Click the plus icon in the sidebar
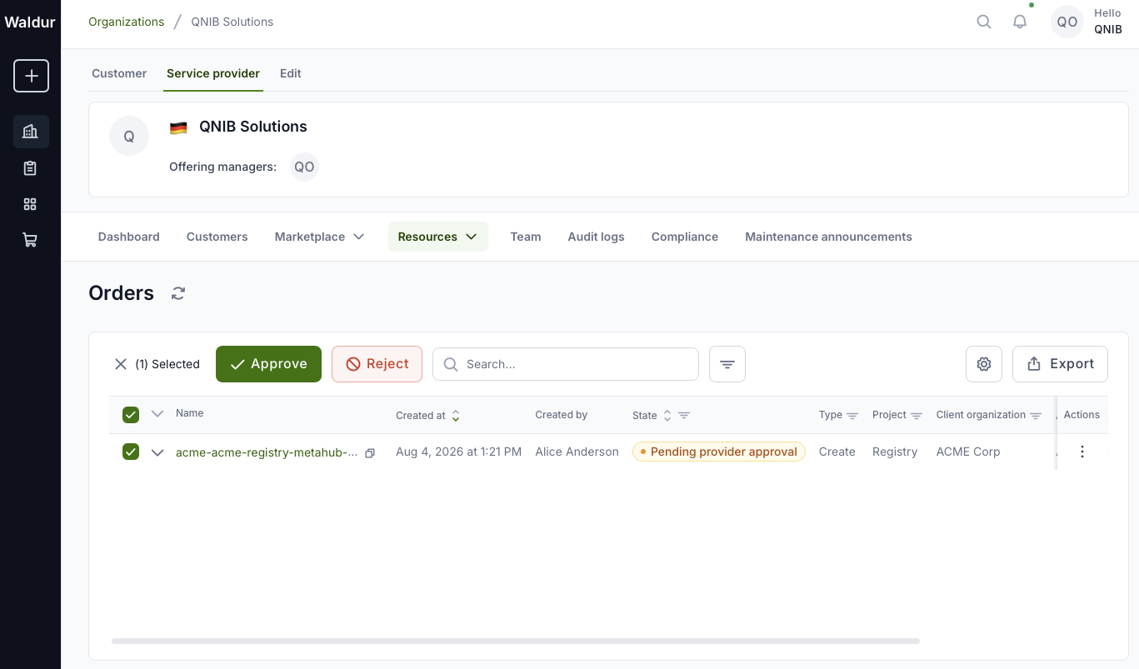The image size is (1139, 669). pyautogui.click(x=31, y=76)
